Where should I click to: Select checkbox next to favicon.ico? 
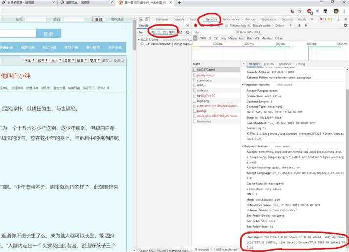point(195,121)
